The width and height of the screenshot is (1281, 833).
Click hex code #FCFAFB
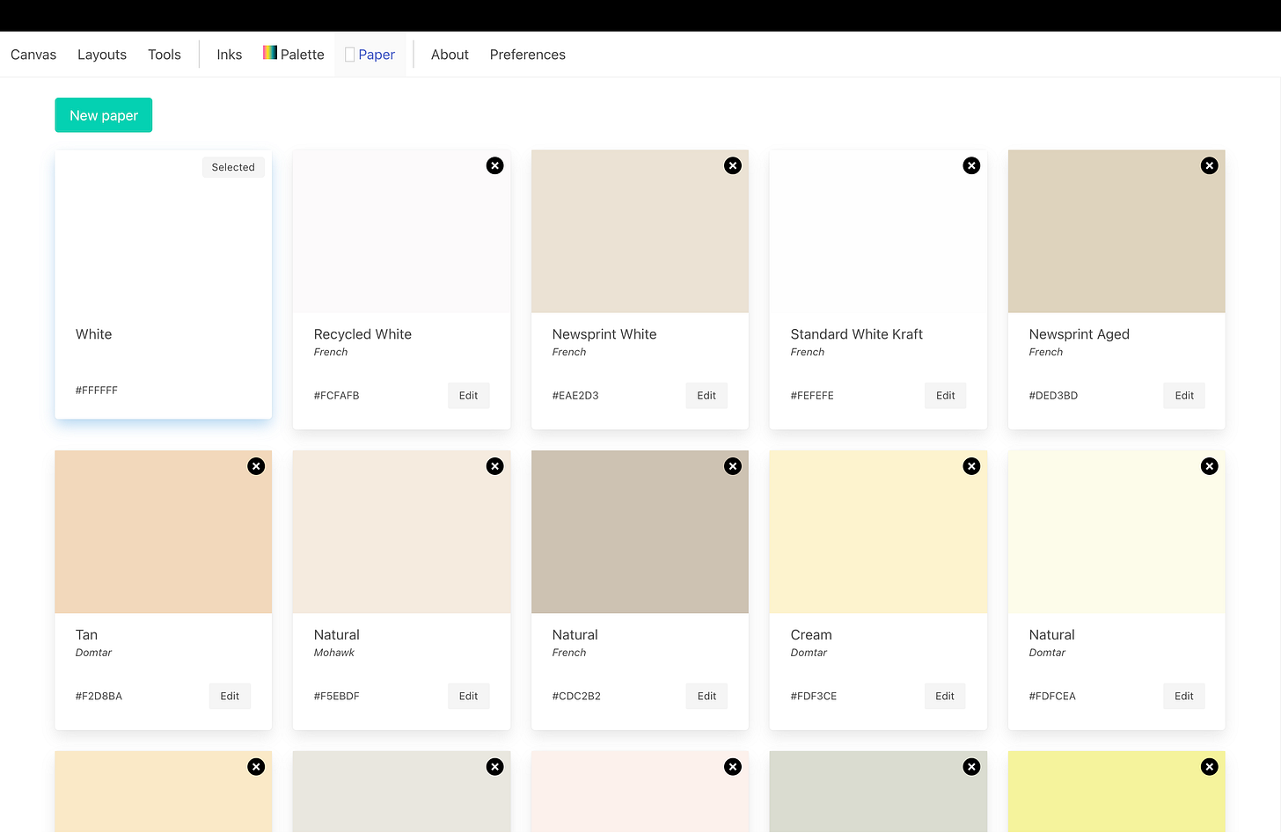(337, 396)
